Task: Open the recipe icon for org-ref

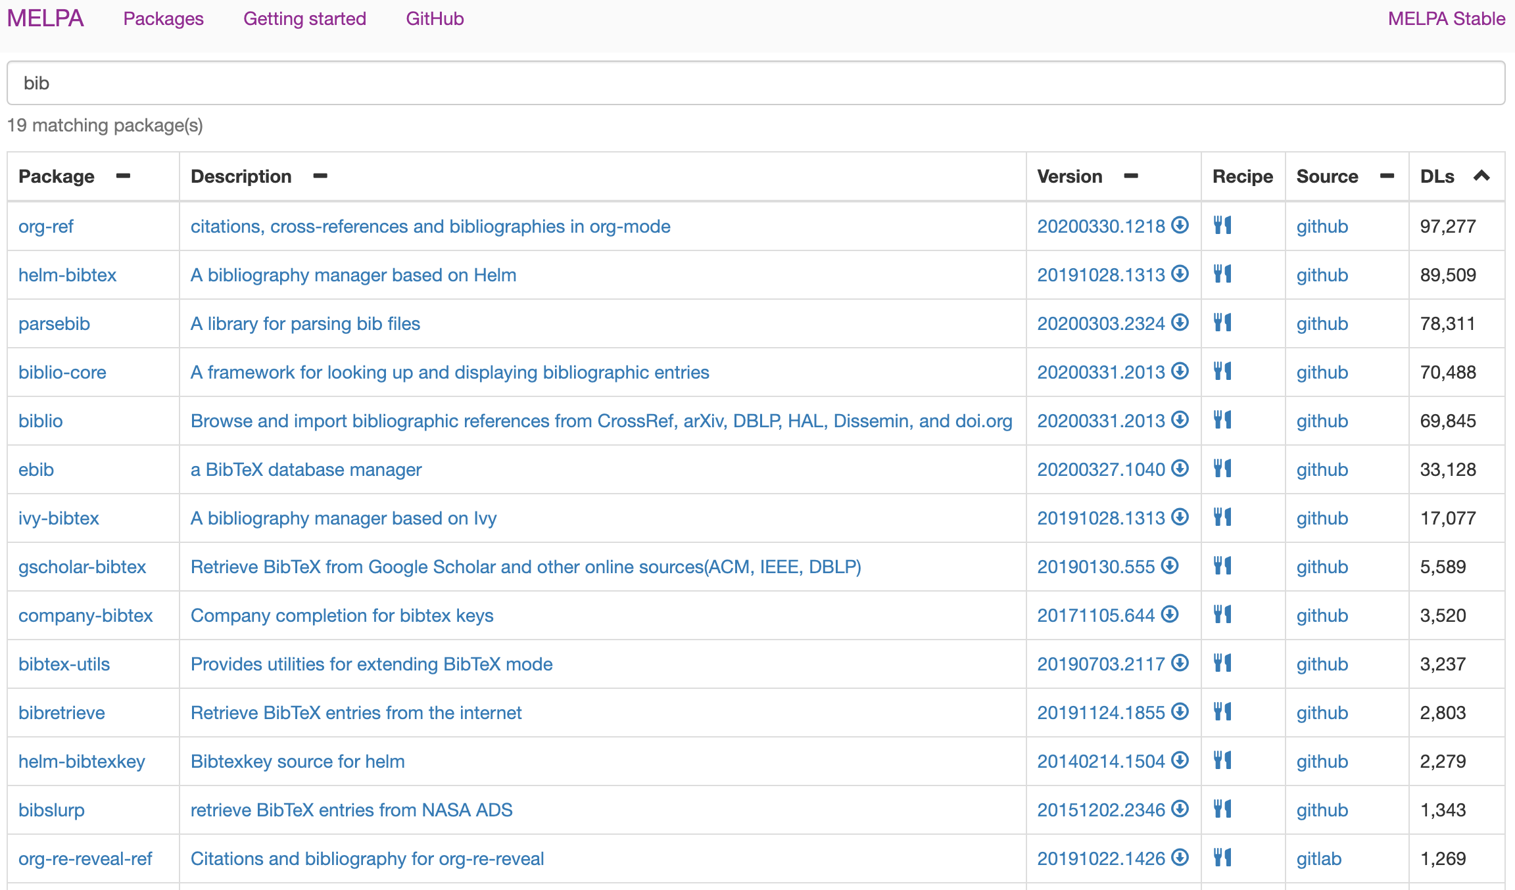Action: (x=1222, y=225)
